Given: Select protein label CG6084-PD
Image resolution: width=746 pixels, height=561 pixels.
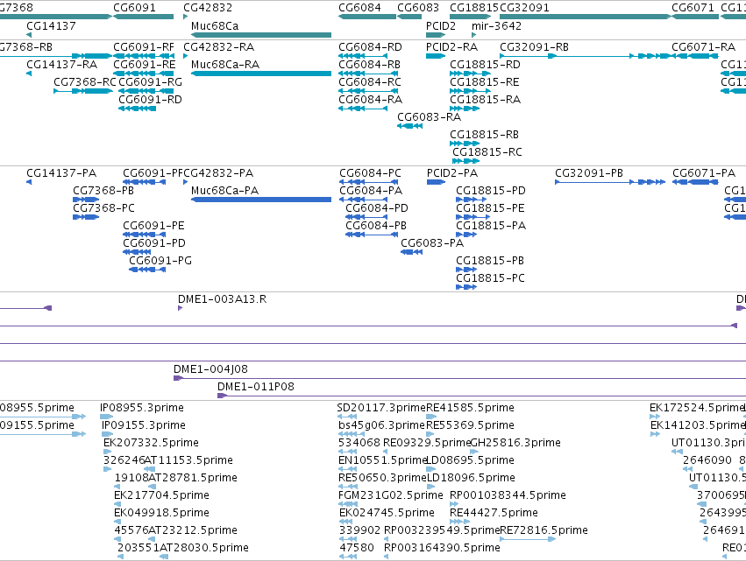Looking at the screenshot, I should point(377,208).
